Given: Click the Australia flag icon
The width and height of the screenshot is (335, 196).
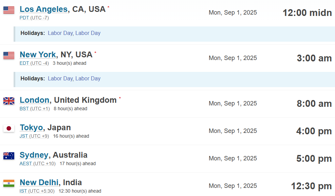Looking at the screenshot, I should click(x=9, y=156).
